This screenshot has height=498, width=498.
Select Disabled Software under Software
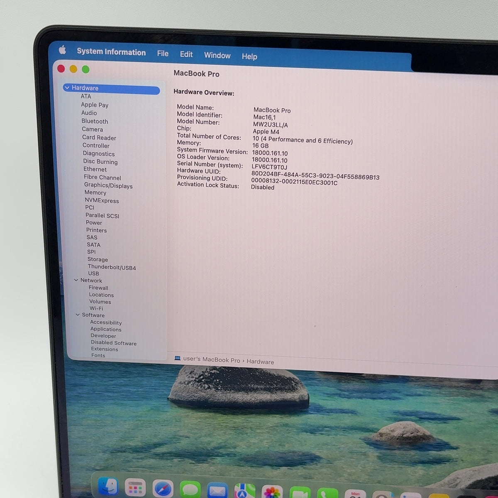pyautogui.click(x=114, y=343)
